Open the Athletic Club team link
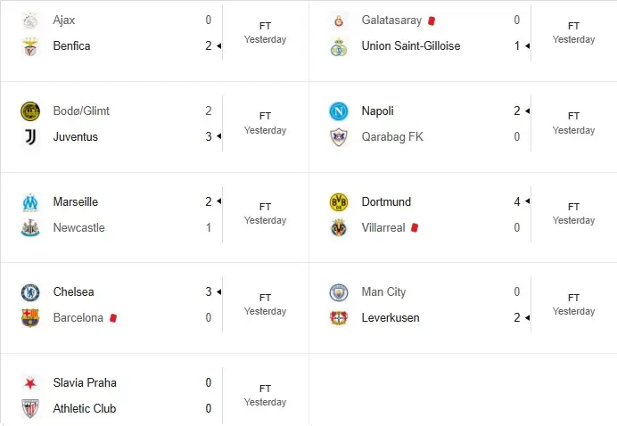Screen dimensions: 617x426 point(84,409)
